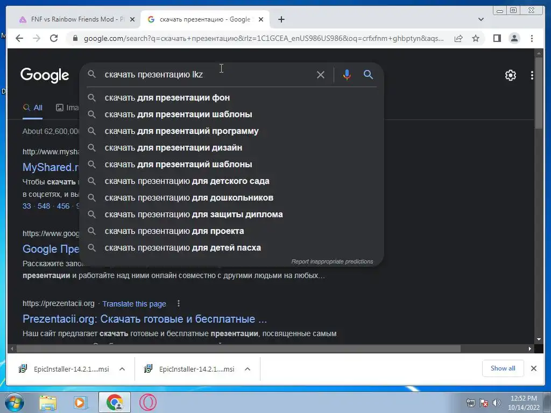Open Windows Explorer from taskbar
The image size is (551, 413).
click(x=48, y=403)
